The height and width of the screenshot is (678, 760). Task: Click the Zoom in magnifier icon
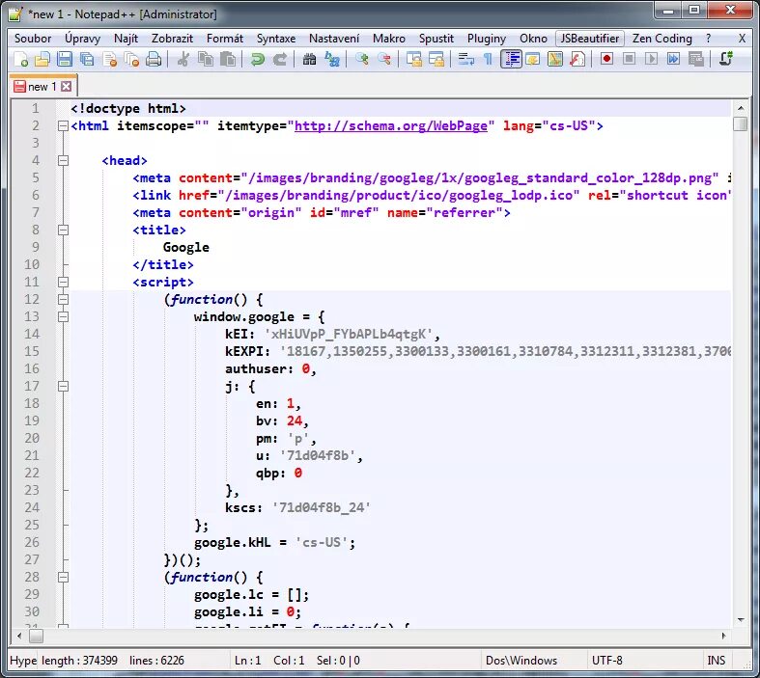361,59
